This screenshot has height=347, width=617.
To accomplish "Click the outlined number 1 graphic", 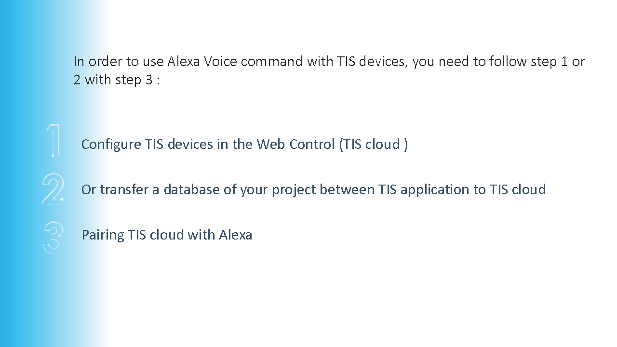I will point(54,141).
